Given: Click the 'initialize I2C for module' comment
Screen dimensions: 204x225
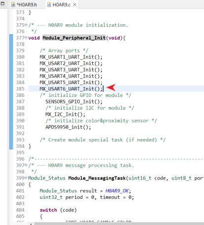Looking at the screenshot, I should point(90,108).
